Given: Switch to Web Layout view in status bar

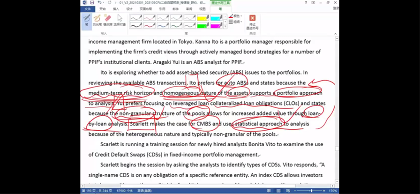Looking at the screenshot, I should tap(288, 191).
